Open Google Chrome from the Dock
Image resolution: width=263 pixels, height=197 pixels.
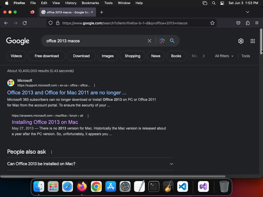pyautogui.click(x=96, y=186)
